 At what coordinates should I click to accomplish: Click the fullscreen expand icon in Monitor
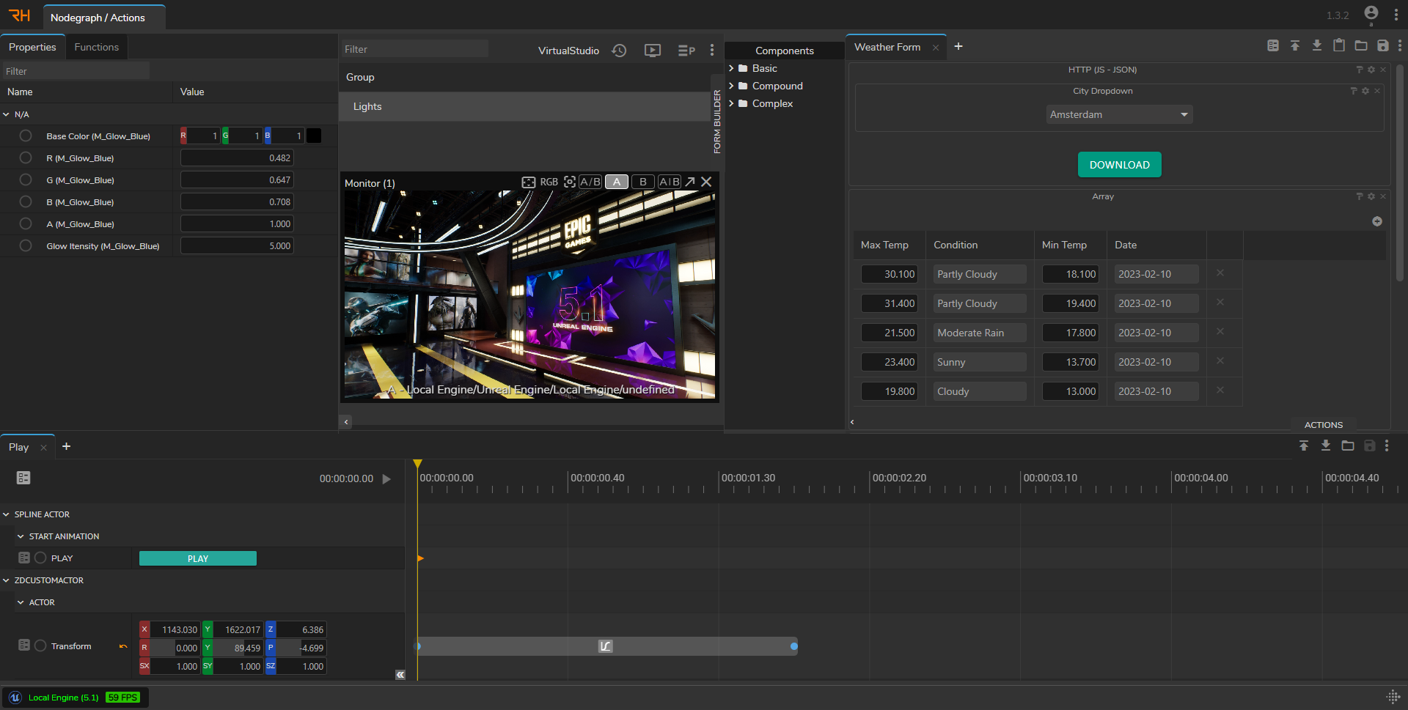coord(528,182)
